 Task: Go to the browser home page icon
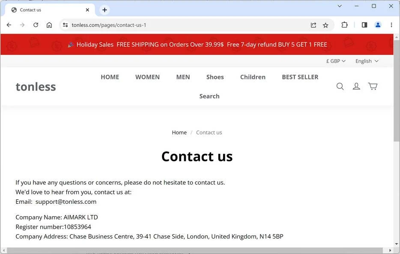[x=49, y=25]
